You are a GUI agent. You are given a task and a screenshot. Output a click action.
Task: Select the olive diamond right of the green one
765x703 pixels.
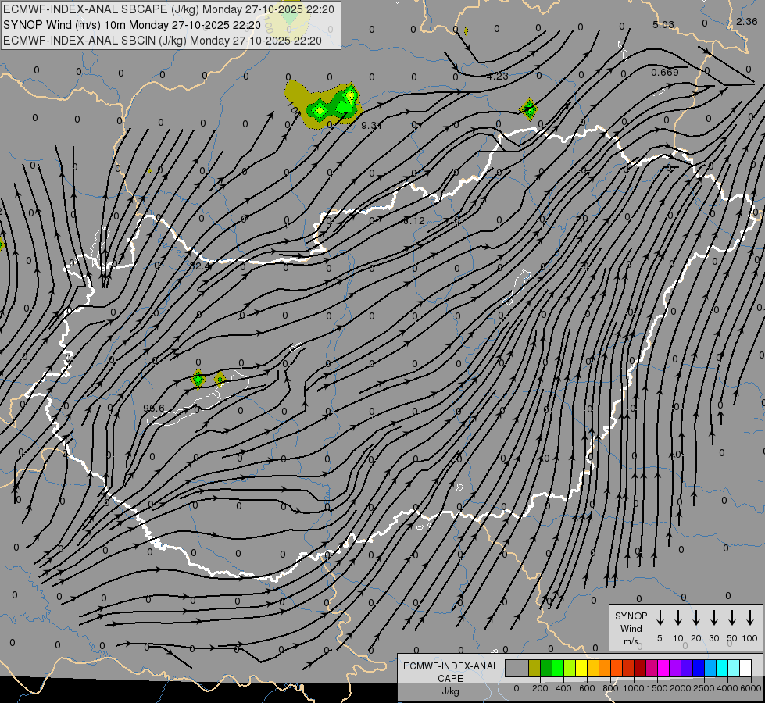point(220,379)
